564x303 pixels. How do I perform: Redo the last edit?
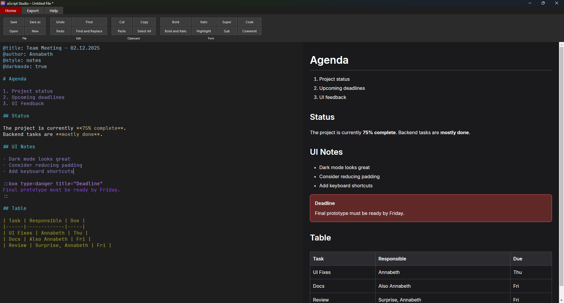(x=60, y=31)
